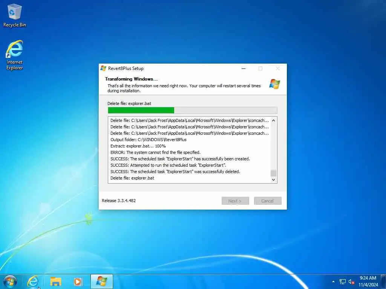386x289 pixels.
Task: Click the Windows flag logo in the setup header
Action: coord(274,84)
